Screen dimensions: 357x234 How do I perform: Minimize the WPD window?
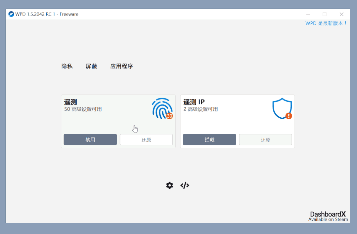click(308, 14)
